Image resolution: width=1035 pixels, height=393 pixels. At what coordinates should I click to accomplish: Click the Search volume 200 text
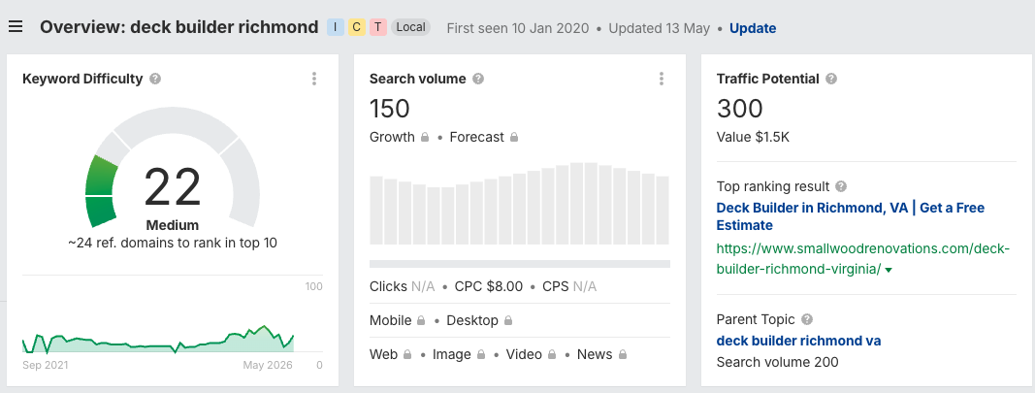pos(778,362)
